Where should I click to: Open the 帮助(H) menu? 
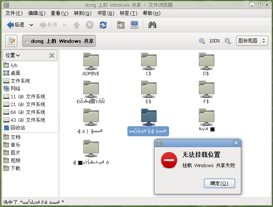pos(152,13)
